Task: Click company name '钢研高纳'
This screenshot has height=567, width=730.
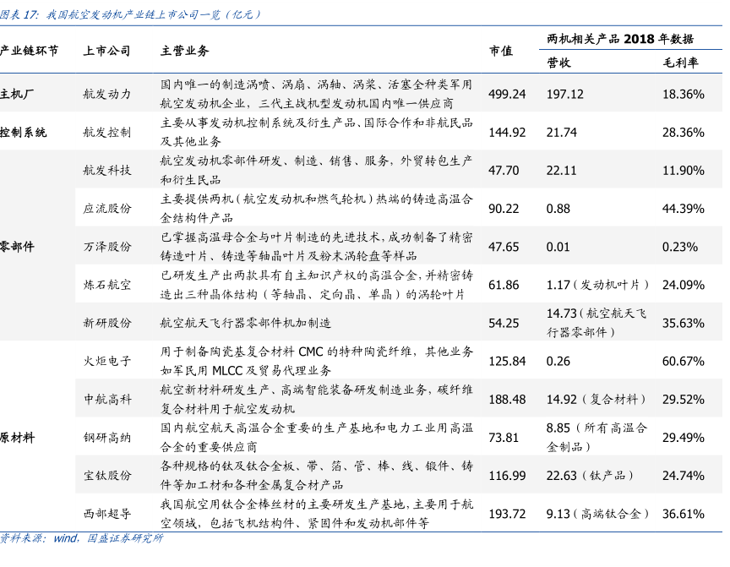Action: 107,438
